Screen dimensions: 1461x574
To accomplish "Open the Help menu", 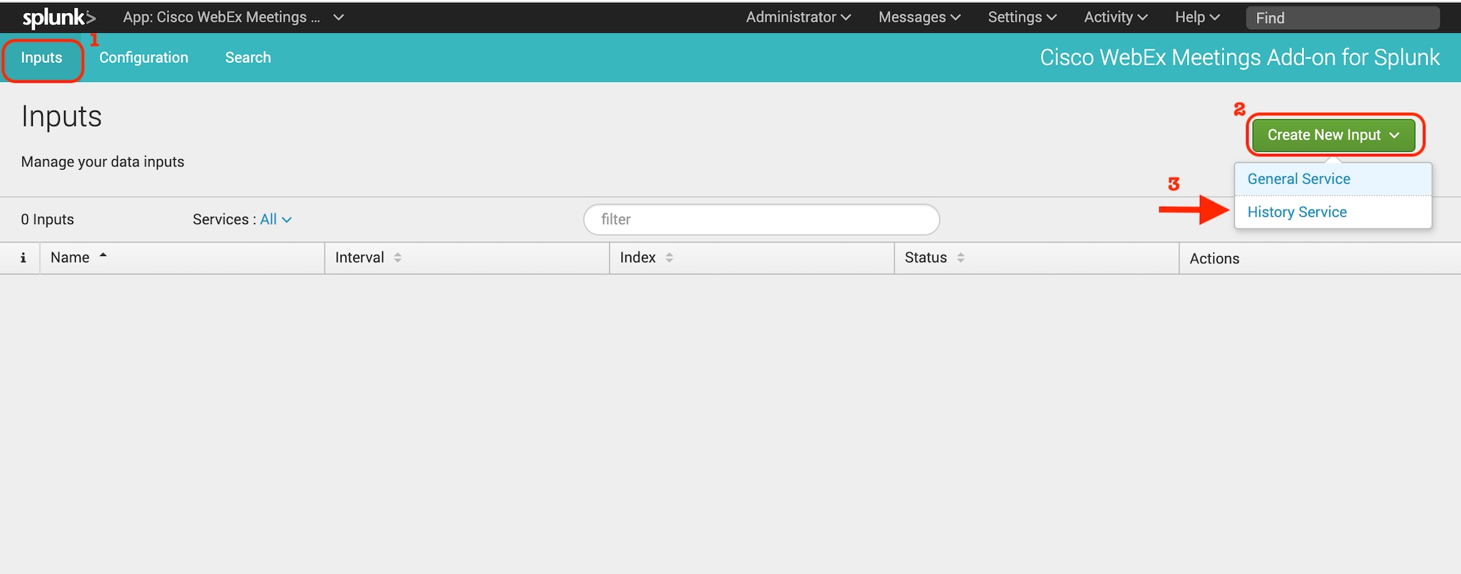I will tap(1197, 17).
